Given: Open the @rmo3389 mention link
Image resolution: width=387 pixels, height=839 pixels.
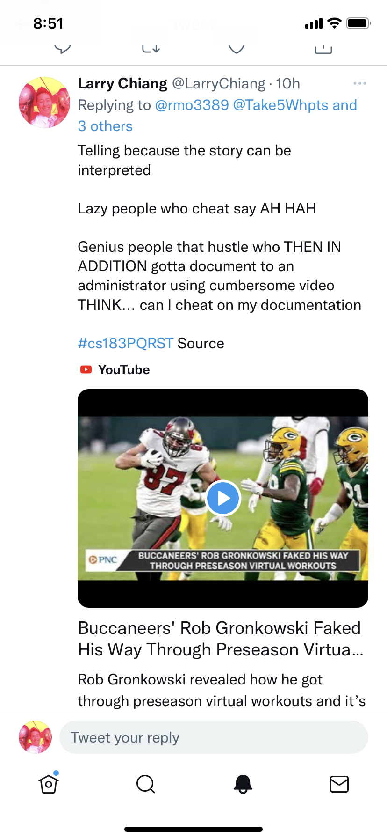Looking at the screenshot, I should coord(192,105).
